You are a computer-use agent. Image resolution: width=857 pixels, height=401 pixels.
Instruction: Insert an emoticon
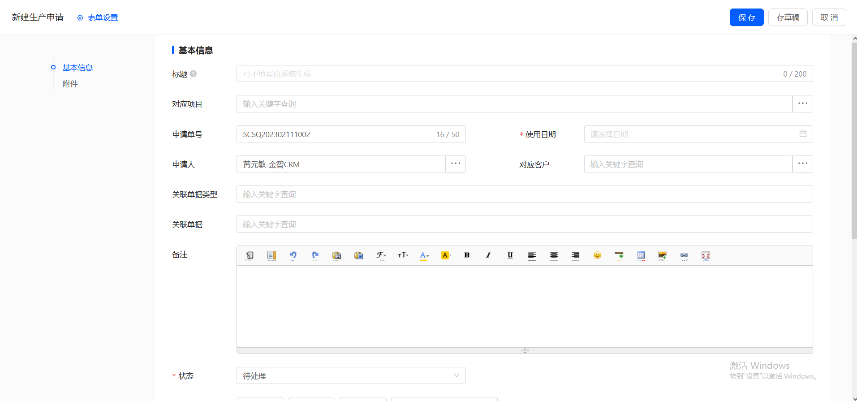(597, 255)
